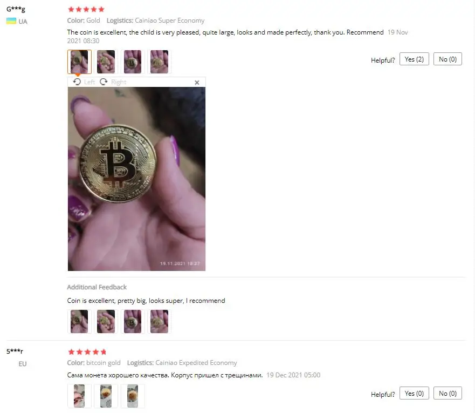Open second photo in 5***r's review

(x=106, y=396)
